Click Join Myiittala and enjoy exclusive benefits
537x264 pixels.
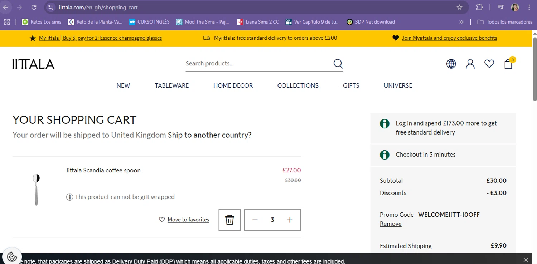pyautogui.click(x=449, y=38)
